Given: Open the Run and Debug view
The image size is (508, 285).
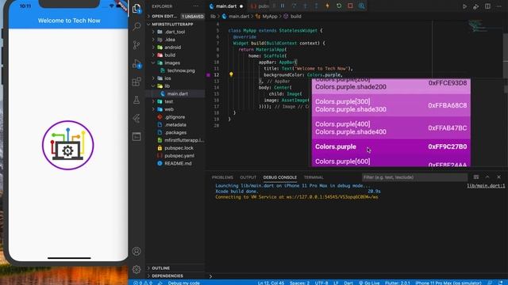Looking at the screenshot, I should [137, 63].
